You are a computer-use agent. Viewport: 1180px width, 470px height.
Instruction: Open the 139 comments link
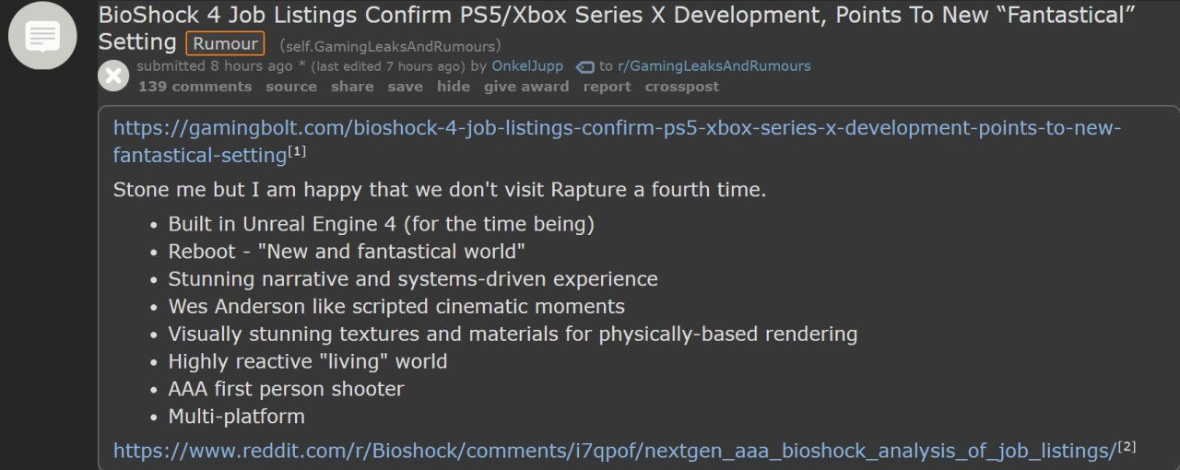click(x=195, y=87)
